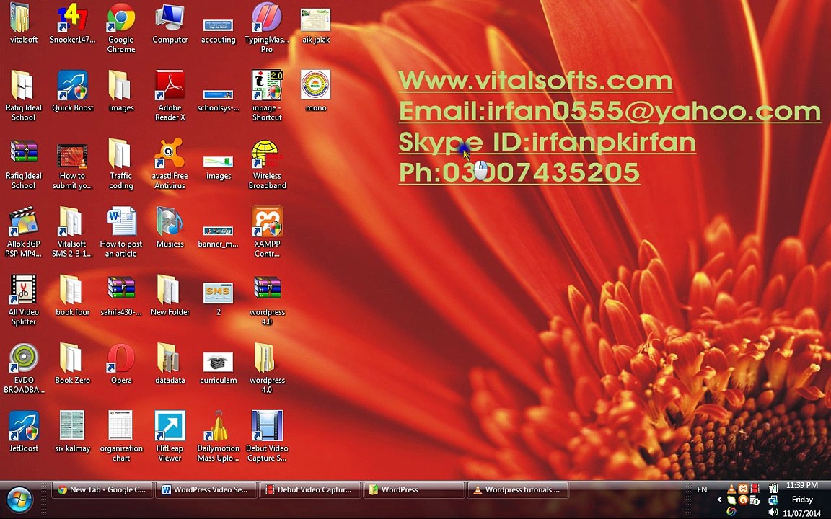
Task: Switch to WordPress Video Word document taskbar item
Action: 206,490
